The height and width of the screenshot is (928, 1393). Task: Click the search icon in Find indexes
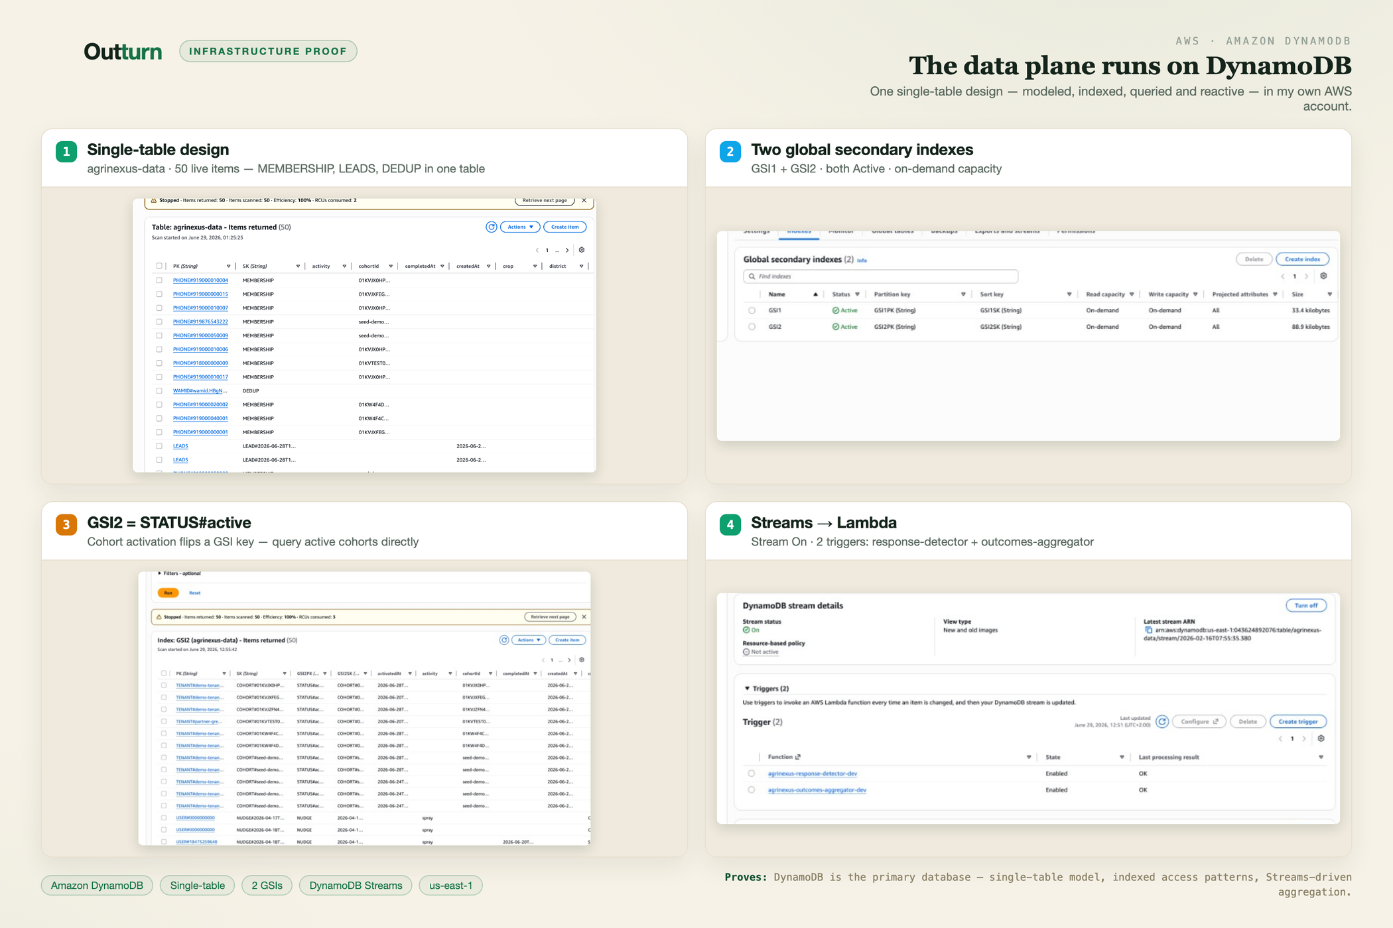coord(752,276)
